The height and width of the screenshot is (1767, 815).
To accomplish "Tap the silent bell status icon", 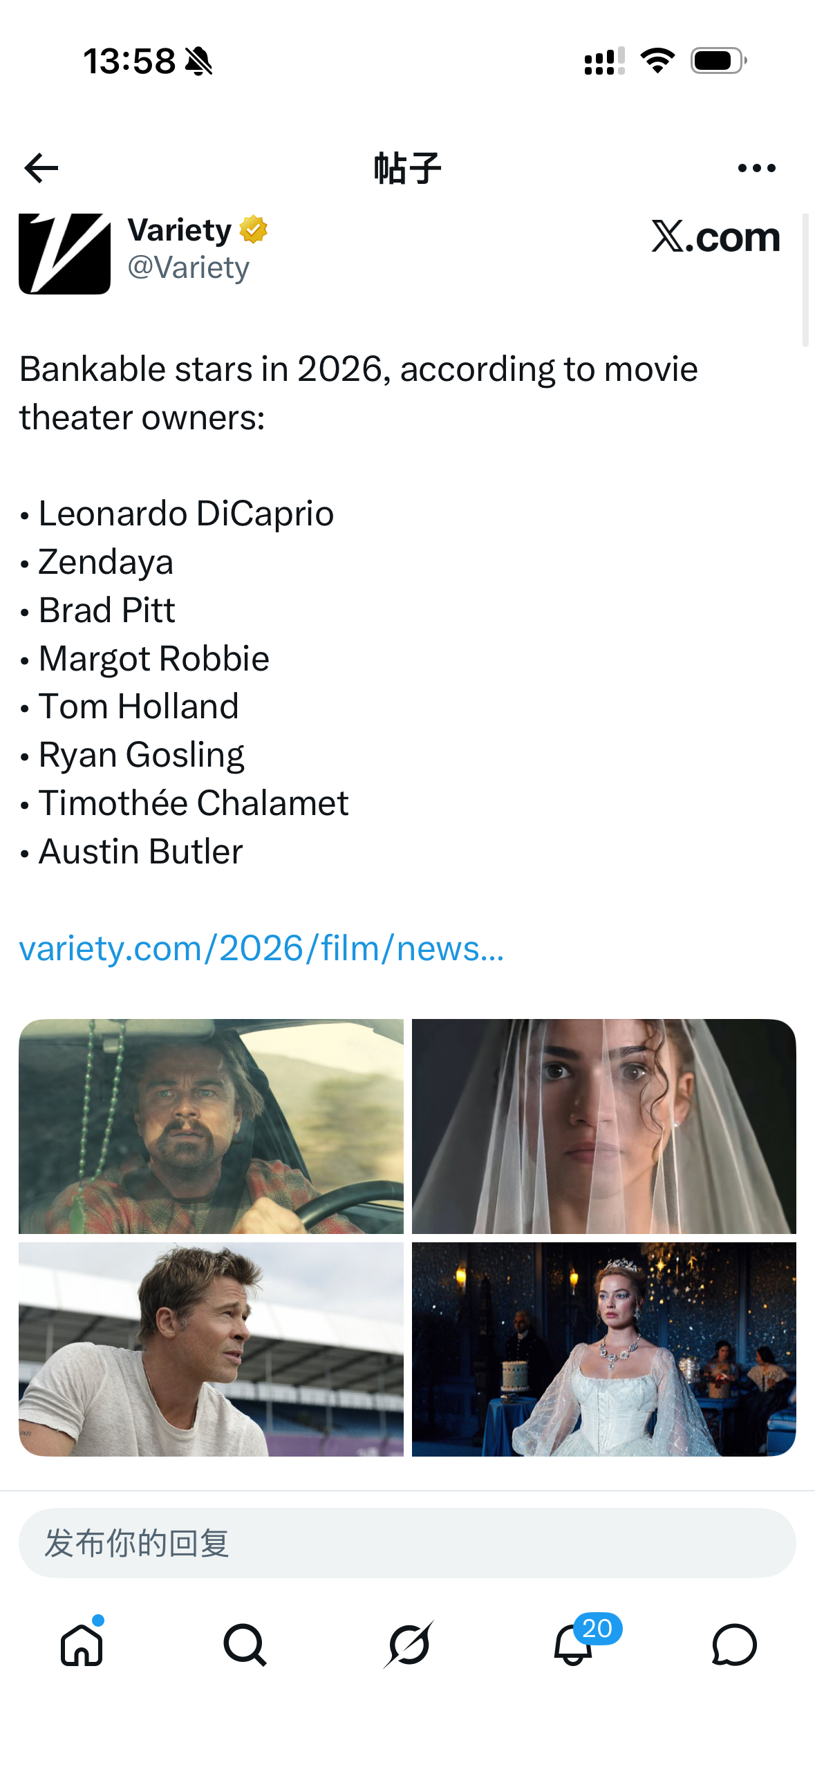I will tap(198, 62).
